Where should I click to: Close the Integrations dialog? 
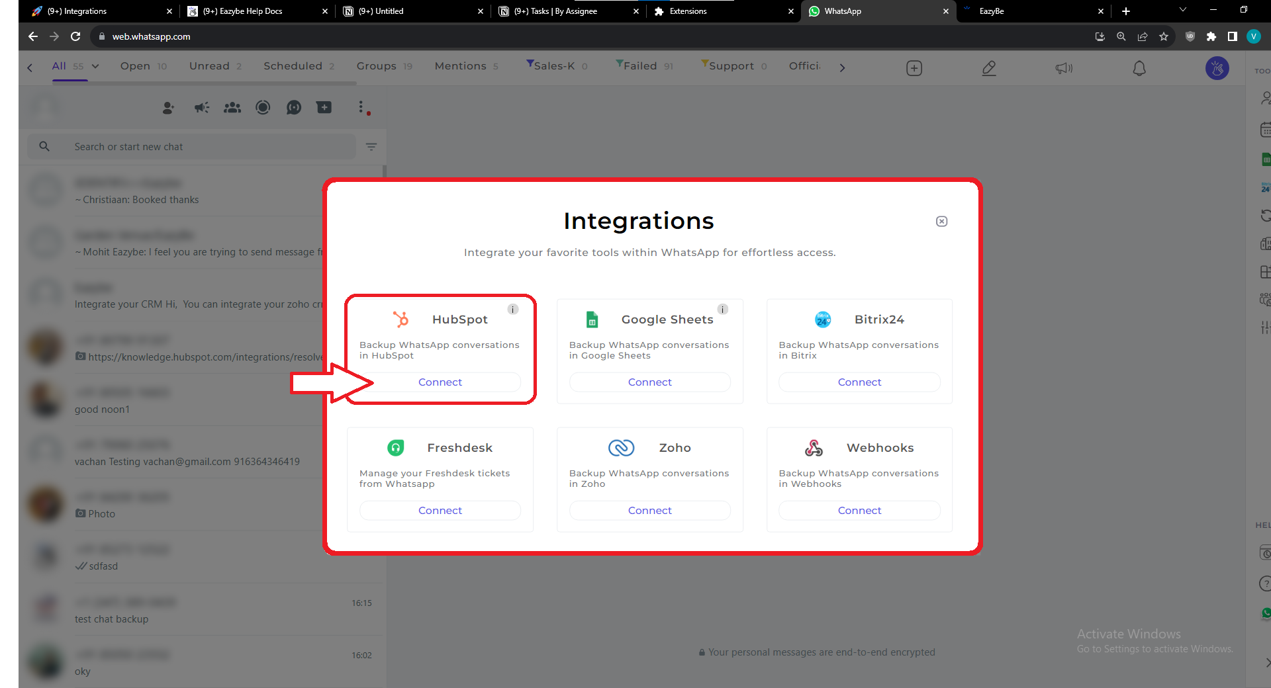coord(941,222)
